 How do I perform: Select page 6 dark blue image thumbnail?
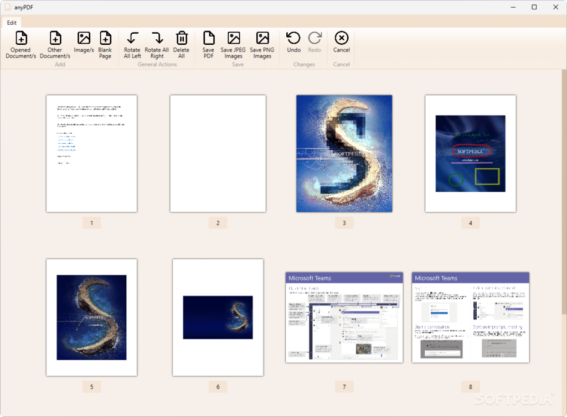pyautogui.click(x=218, y=317)
